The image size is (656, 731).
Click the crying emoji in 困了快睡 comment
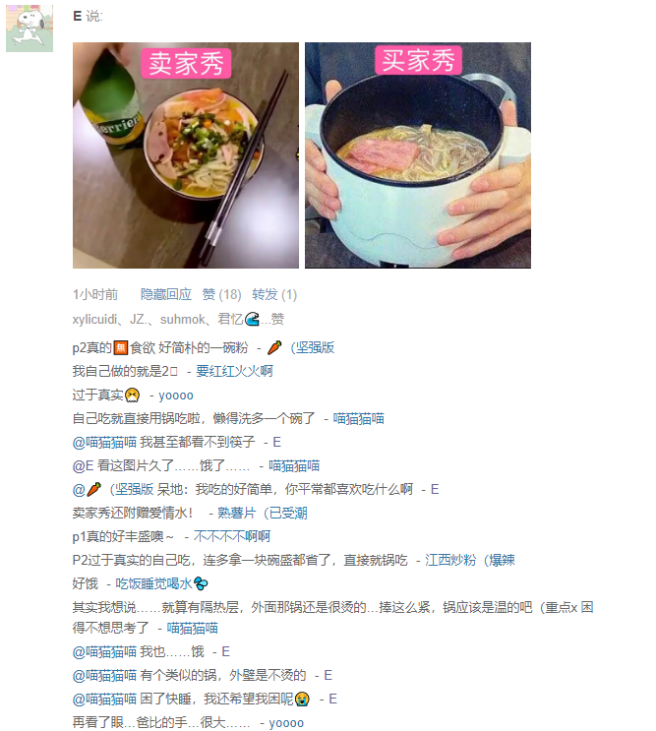tap(302, 699)
